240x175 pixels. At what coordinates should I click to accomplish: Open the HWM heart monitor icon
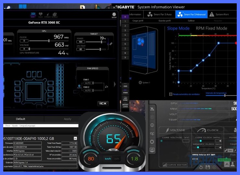coord(41,15)
